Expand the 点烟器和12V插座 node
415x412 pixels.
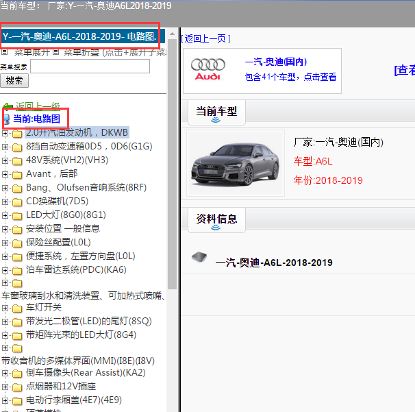5,387
